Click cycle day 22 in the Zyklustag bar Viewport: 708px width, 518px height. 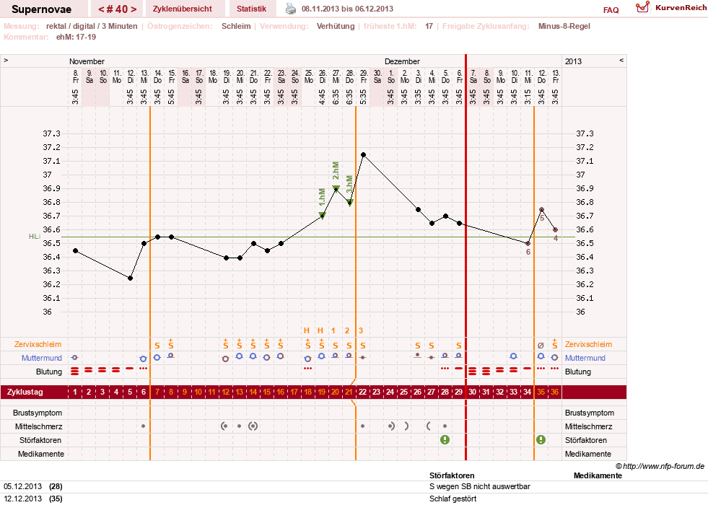click(362, 392)
